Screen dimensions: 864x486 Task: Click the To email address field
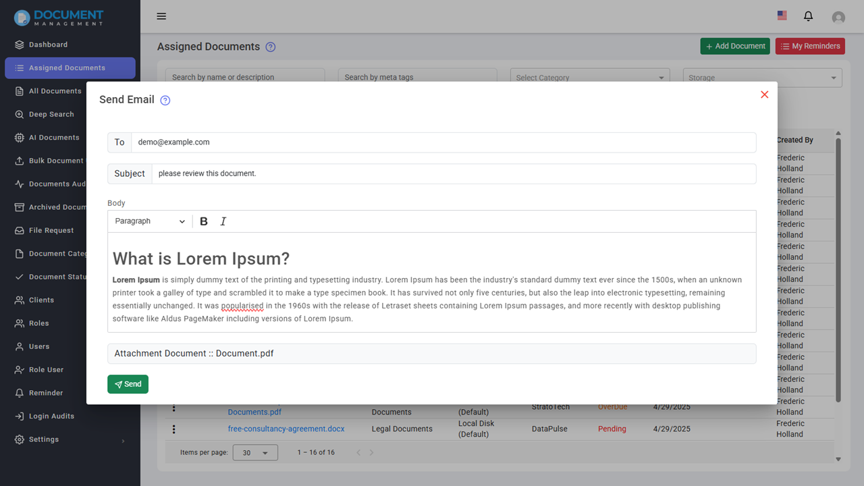443,142
